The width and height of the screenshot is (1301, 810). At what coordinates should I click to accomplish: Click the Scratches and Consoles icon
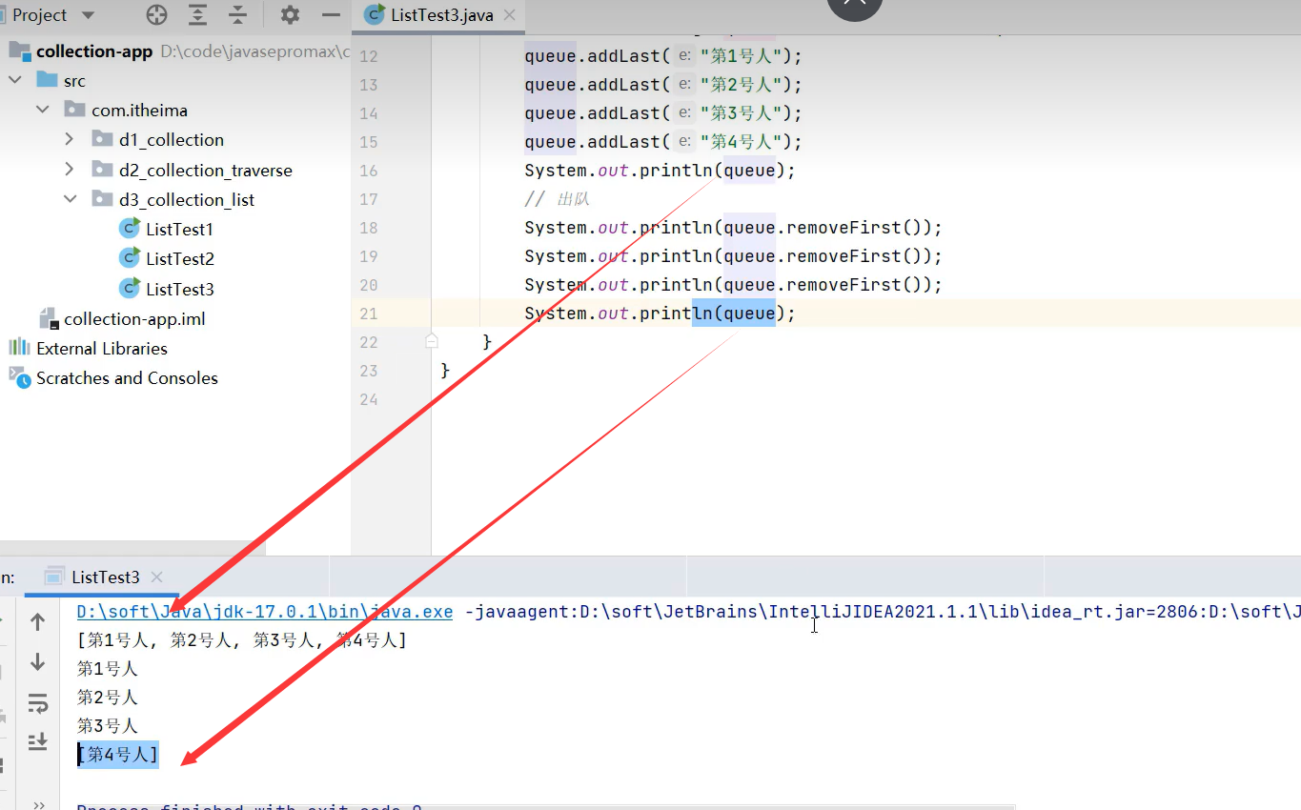[19, 377]
